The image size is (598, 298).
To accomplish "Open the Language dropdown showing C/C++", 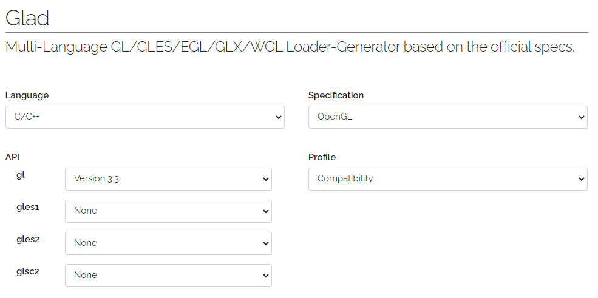I will pyautogui.click(x=145, y=117).
